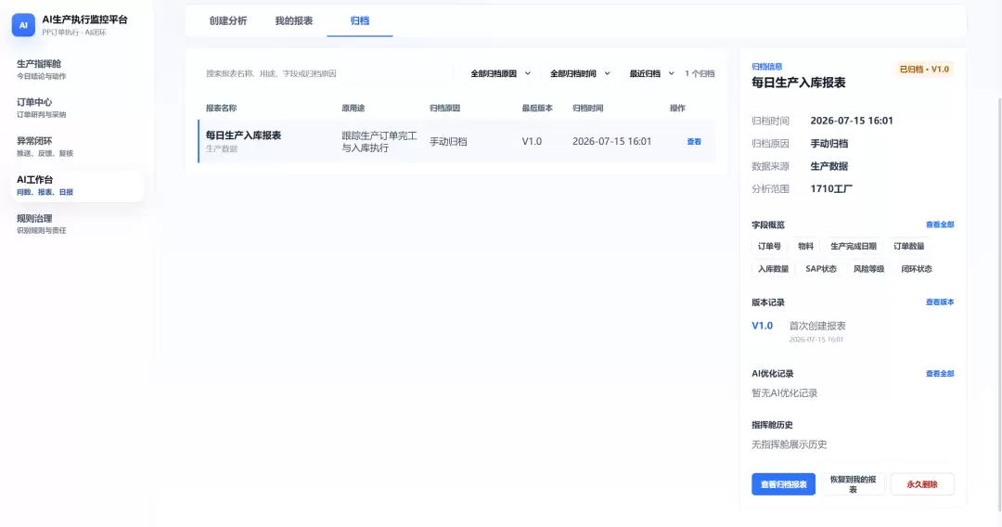Screen dimensions: 1002x527
Task: Click the 查看归档报表 button
Action: click(783, 484)
